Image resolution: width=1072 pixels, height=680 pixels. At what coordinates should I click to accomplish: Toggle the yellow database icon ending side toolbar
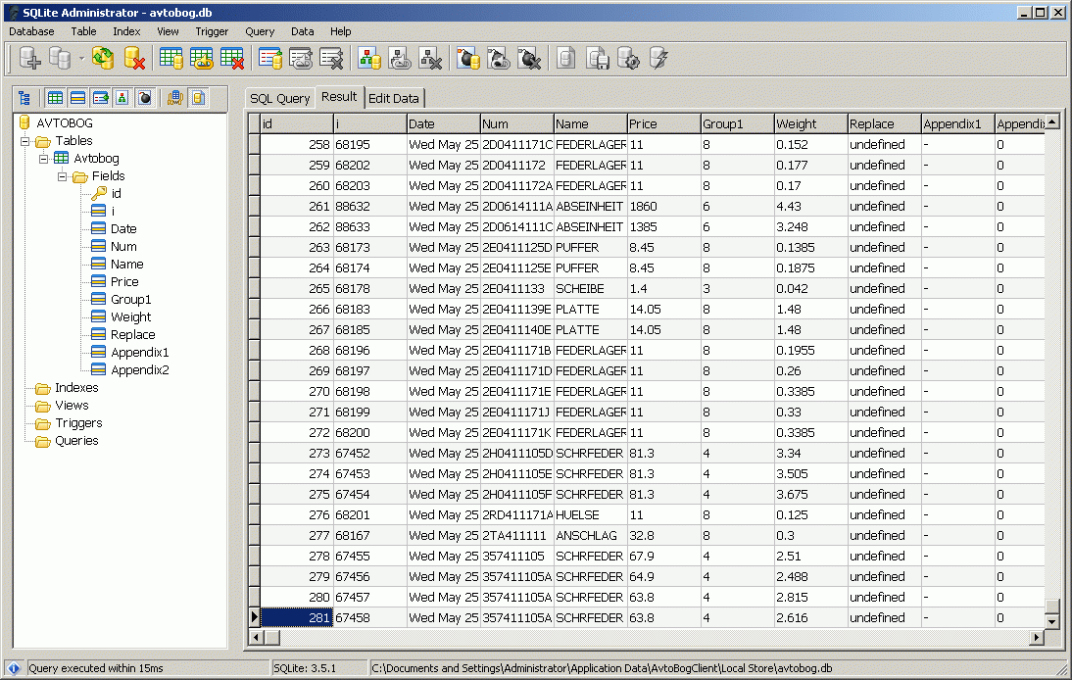(x=198, y=98)
